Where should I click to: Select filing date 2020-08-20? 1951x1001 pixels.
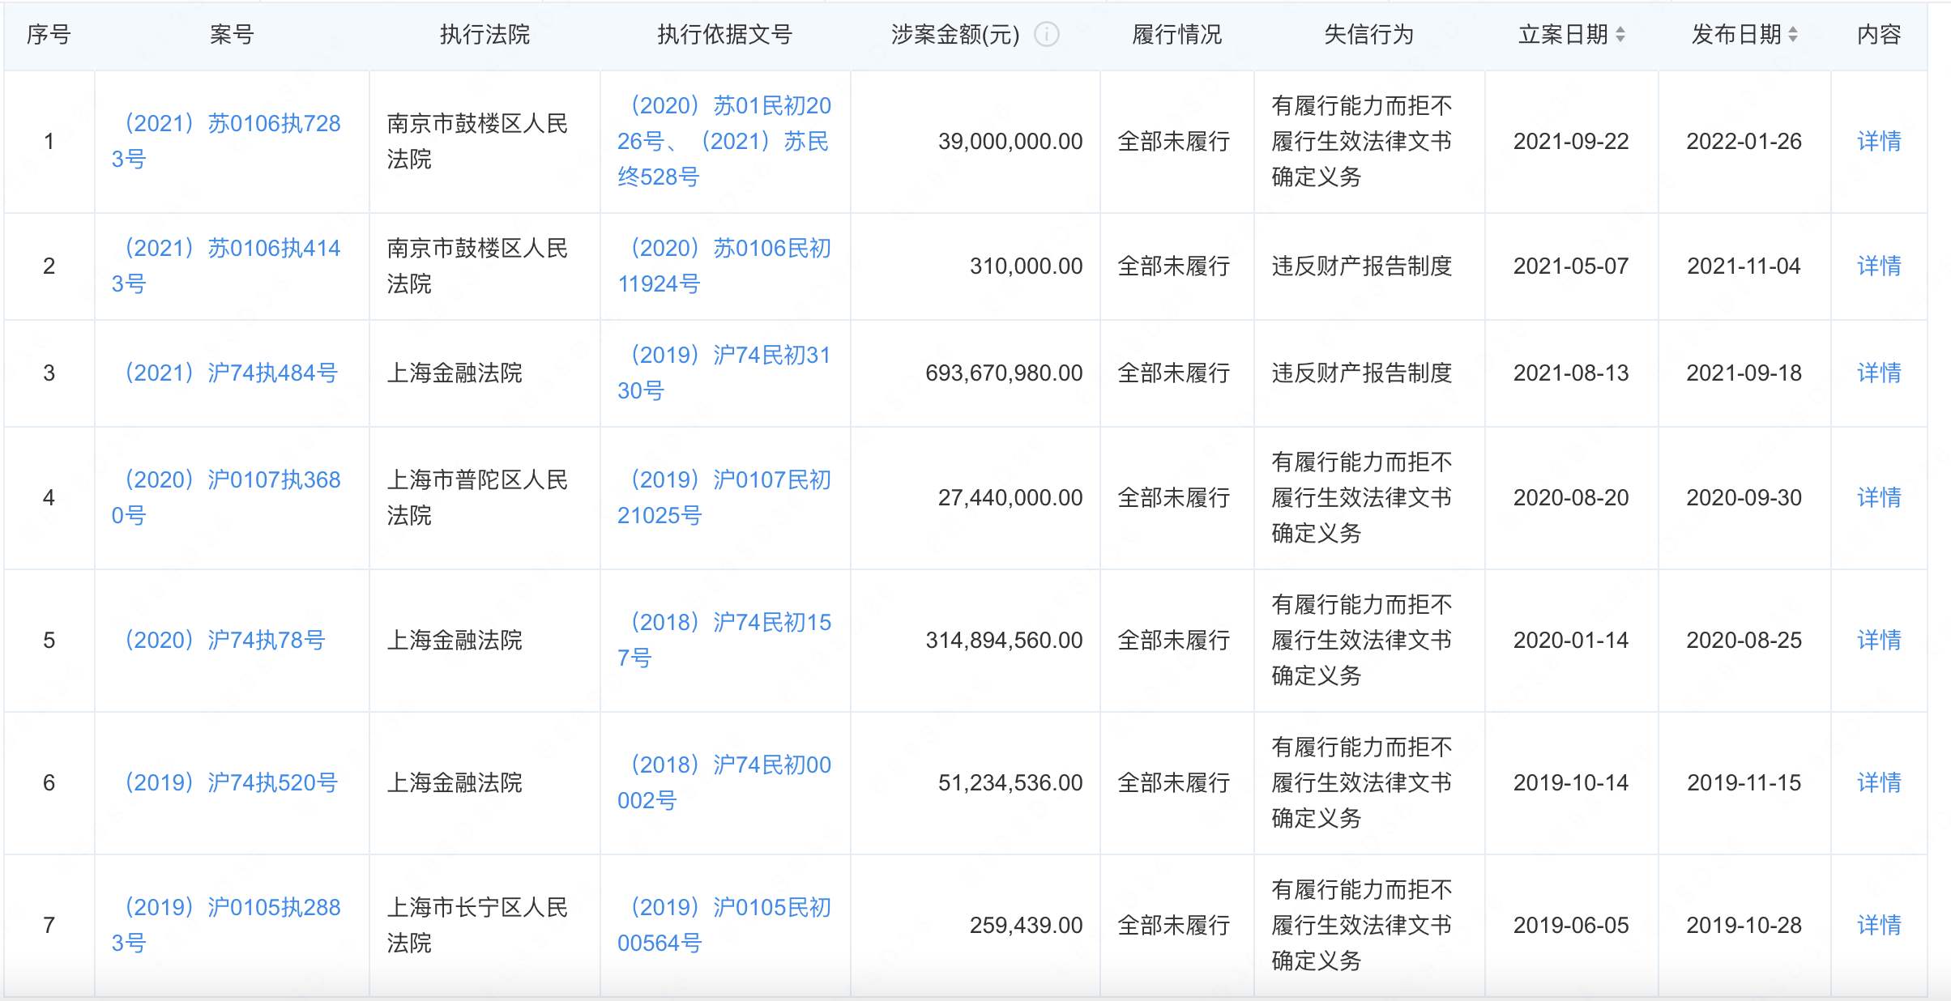tap(1571, 497)
